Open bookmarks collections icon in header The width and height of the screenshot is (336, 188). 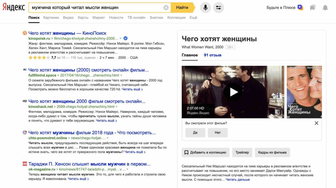coord(313,8)
